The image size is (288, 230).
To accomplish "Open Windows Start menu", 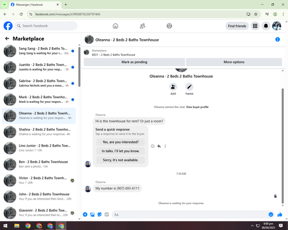I will point(5,226).
